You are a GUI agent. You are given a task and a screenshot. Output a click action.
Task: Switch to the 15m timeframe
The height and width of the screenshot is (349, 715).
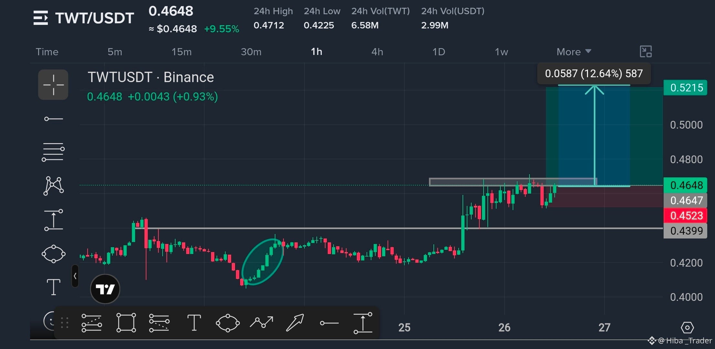[181, 52]
